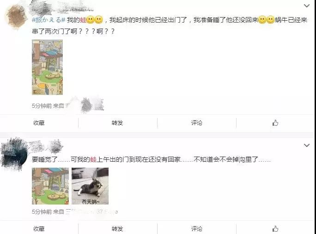Like the first post with thumbs-up icon
Image resolution: width=316 pixels, height=234 pixels.
pos(275,123)
